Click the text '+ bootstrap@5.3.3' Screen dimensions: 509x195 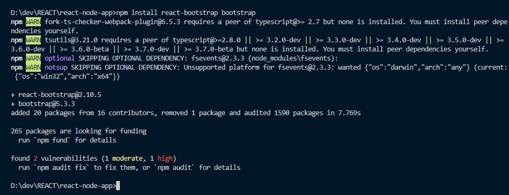coord(43,104)
